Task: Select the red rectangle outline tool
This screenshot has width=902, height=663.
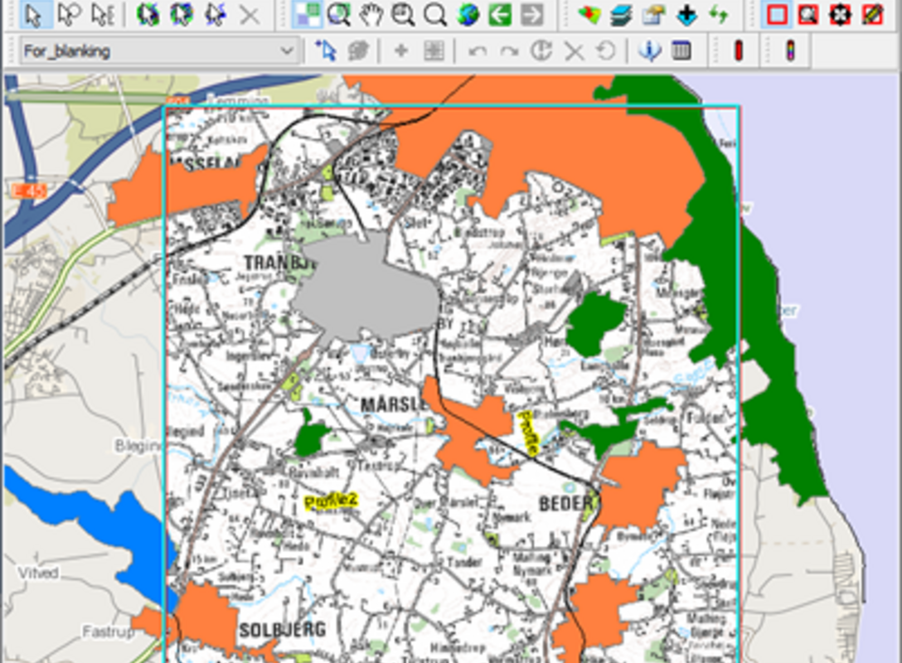Action: [777, 14]
